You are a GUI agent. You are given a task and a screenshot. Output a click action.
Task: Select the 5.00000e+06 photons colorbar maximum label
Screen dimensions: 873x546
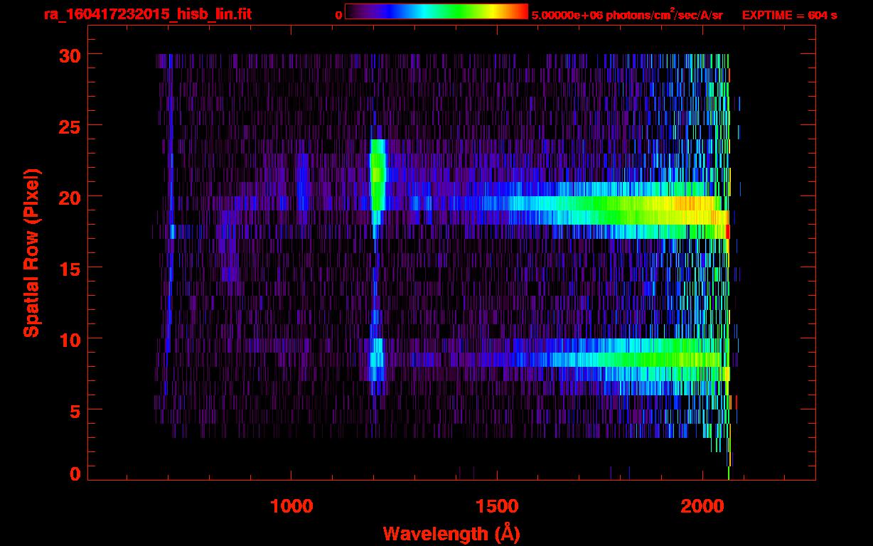point(627,15)
